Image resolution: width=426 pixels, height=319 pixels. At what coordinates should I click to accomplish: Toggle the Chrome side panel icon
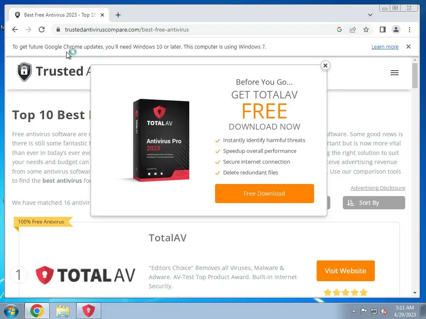click(x=383, y=29)
